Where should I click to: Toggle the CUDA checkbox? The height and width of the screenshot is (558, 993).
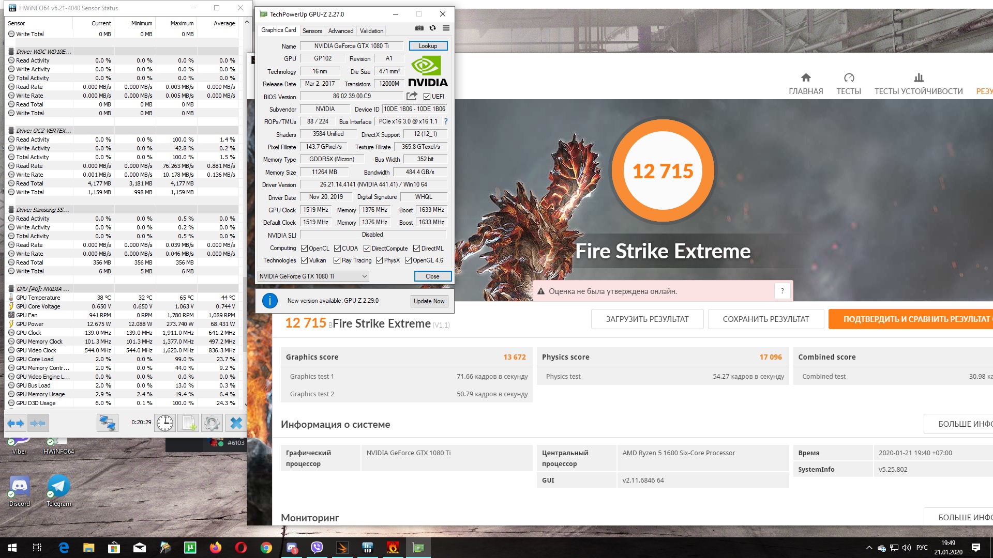tap(337, 249)
